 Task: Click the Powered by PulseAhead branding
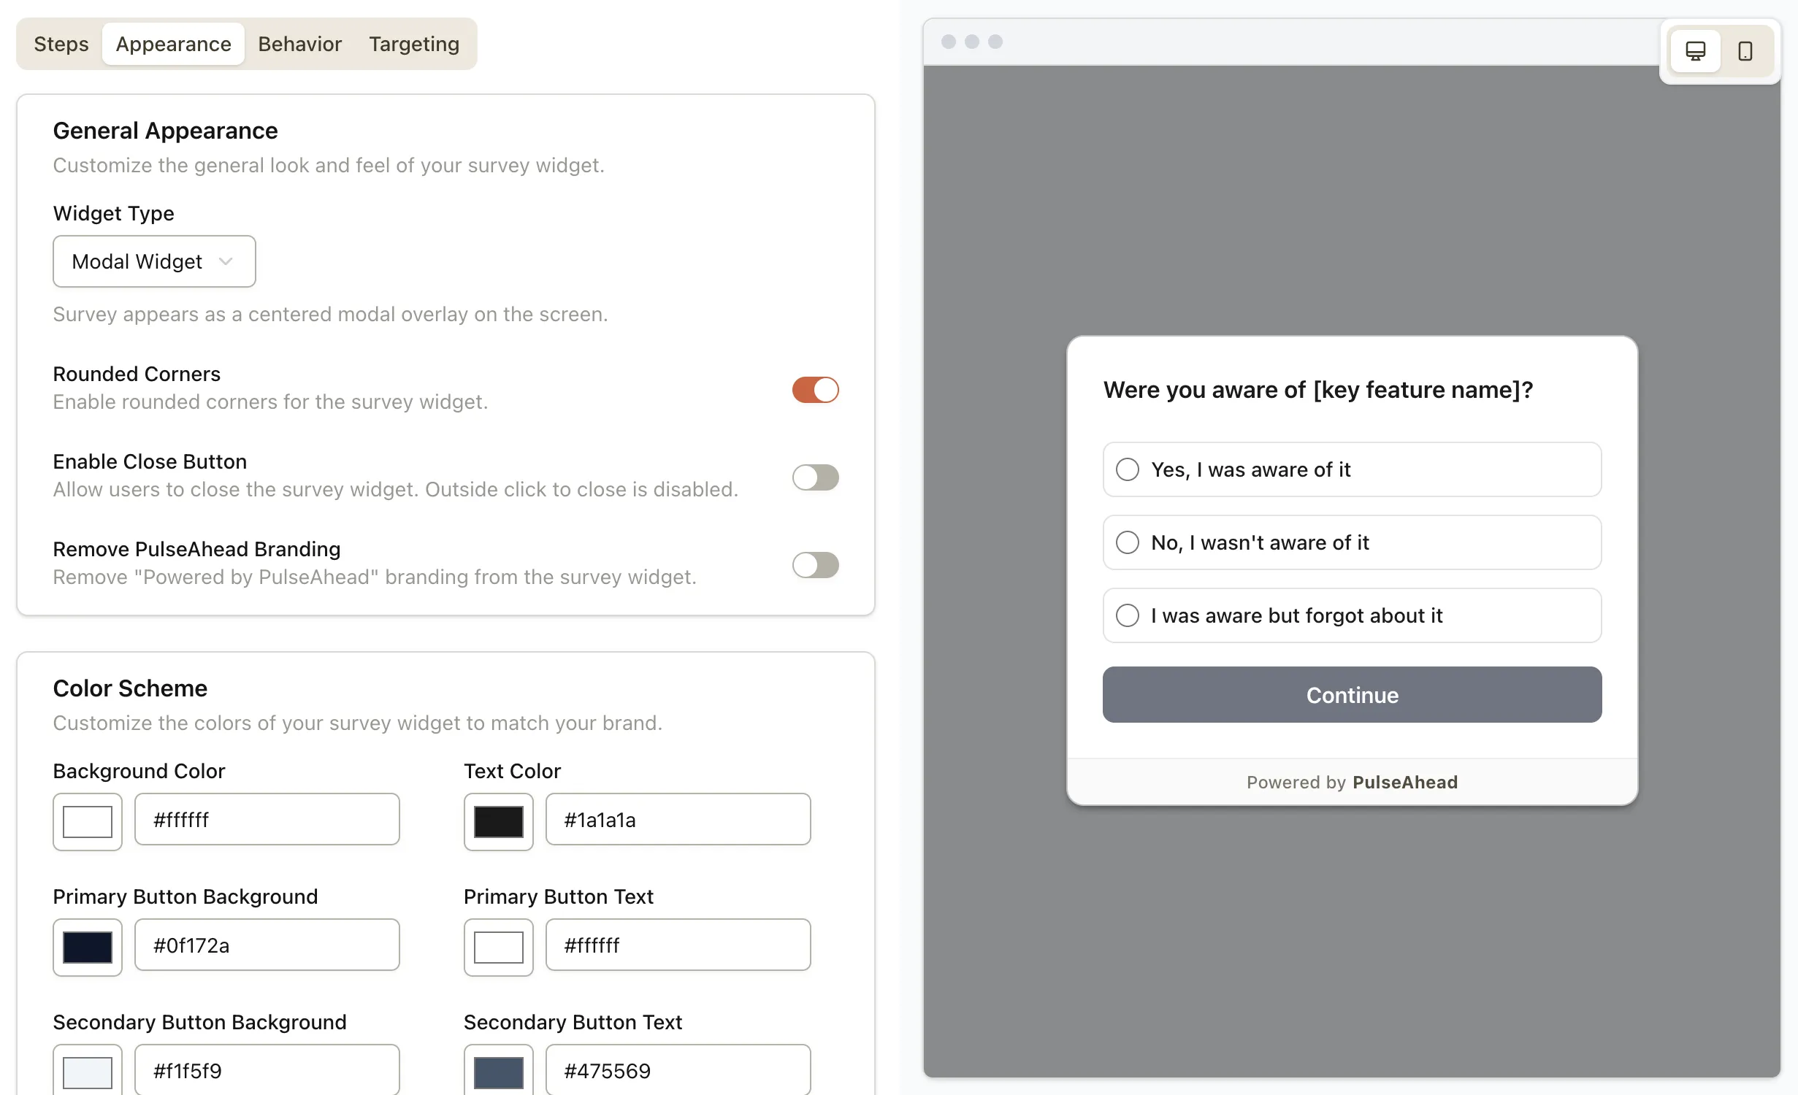1352,782
